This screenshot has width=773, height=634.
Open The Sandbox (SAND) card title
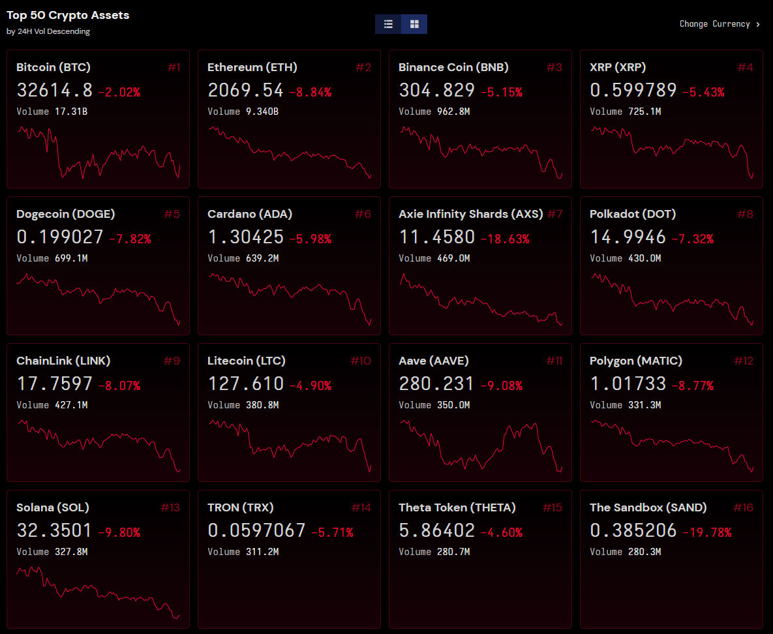[x=648, y=507]
